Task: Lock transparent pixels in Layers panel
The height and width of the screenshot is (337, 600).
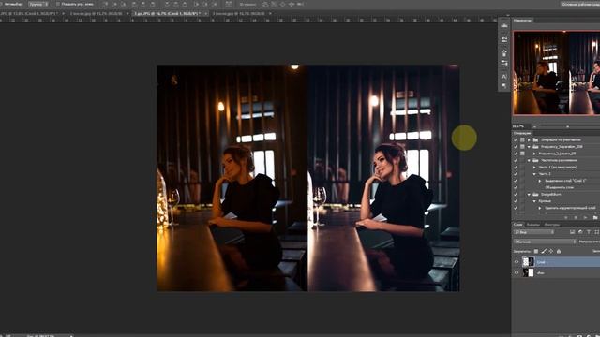Action: point(536,251)
